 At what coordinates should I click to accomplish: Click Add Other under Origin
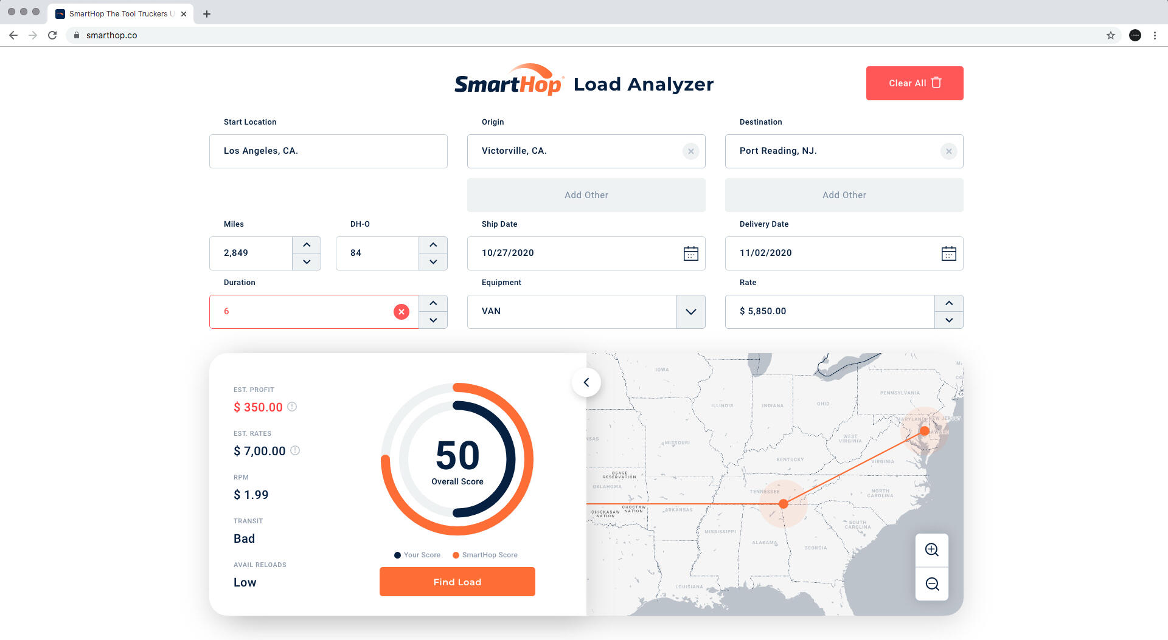coord(586,195)
